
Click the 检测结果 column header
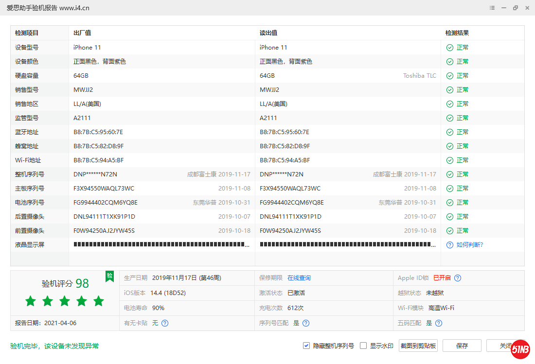pos(457,33)
